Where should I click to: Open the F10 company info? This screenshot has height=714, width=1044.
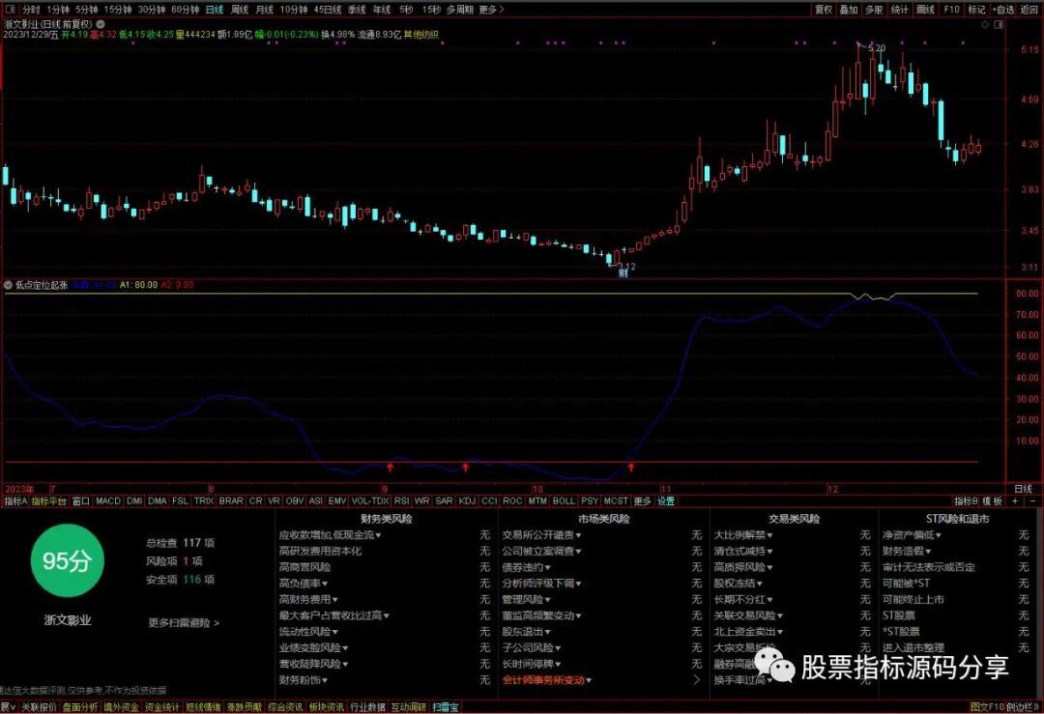click(951, 10)
